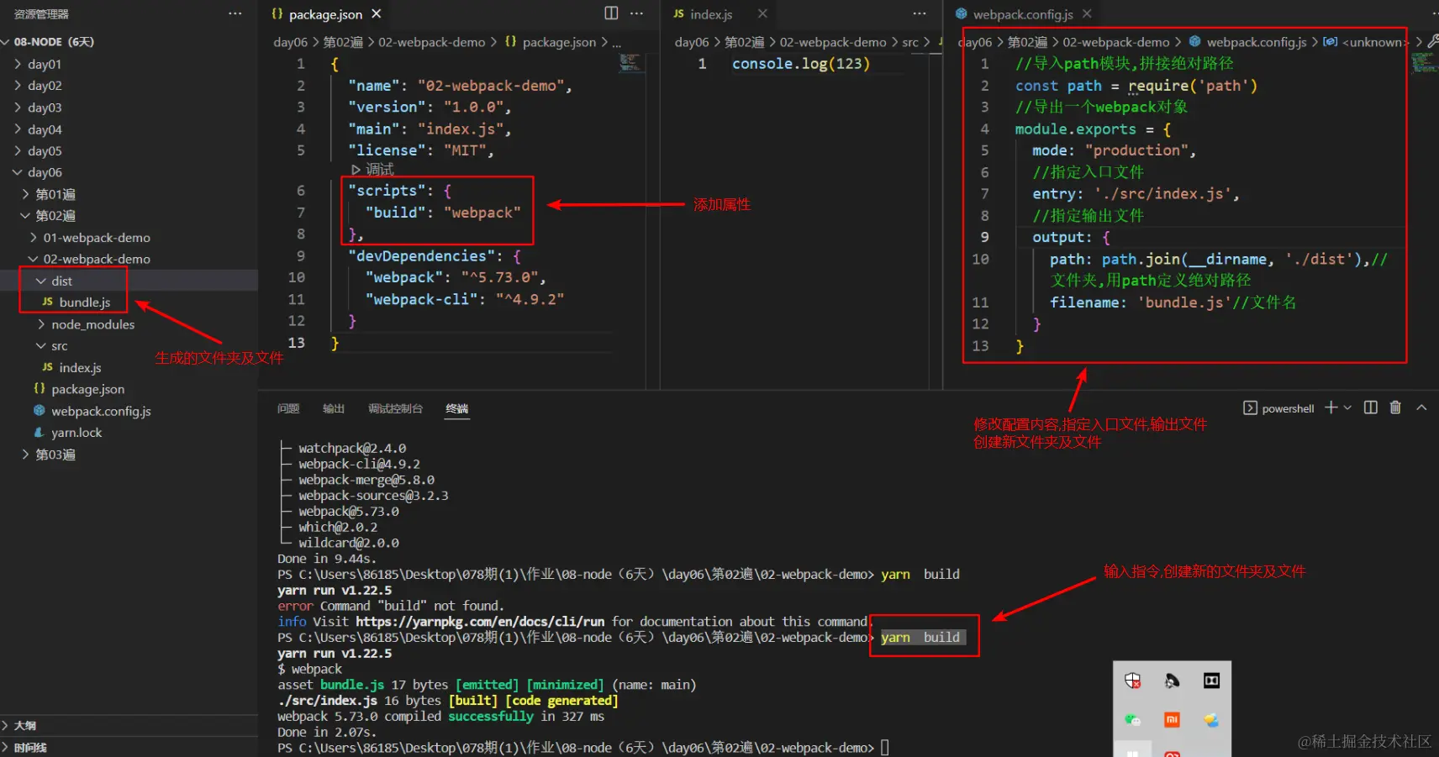
Task: Close the package.json editor tab
Action: [x=377, y=13]
